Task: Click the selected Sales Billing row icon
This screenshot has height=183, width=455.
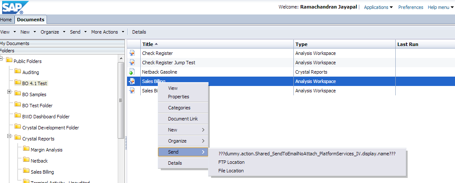Action: 132,81
